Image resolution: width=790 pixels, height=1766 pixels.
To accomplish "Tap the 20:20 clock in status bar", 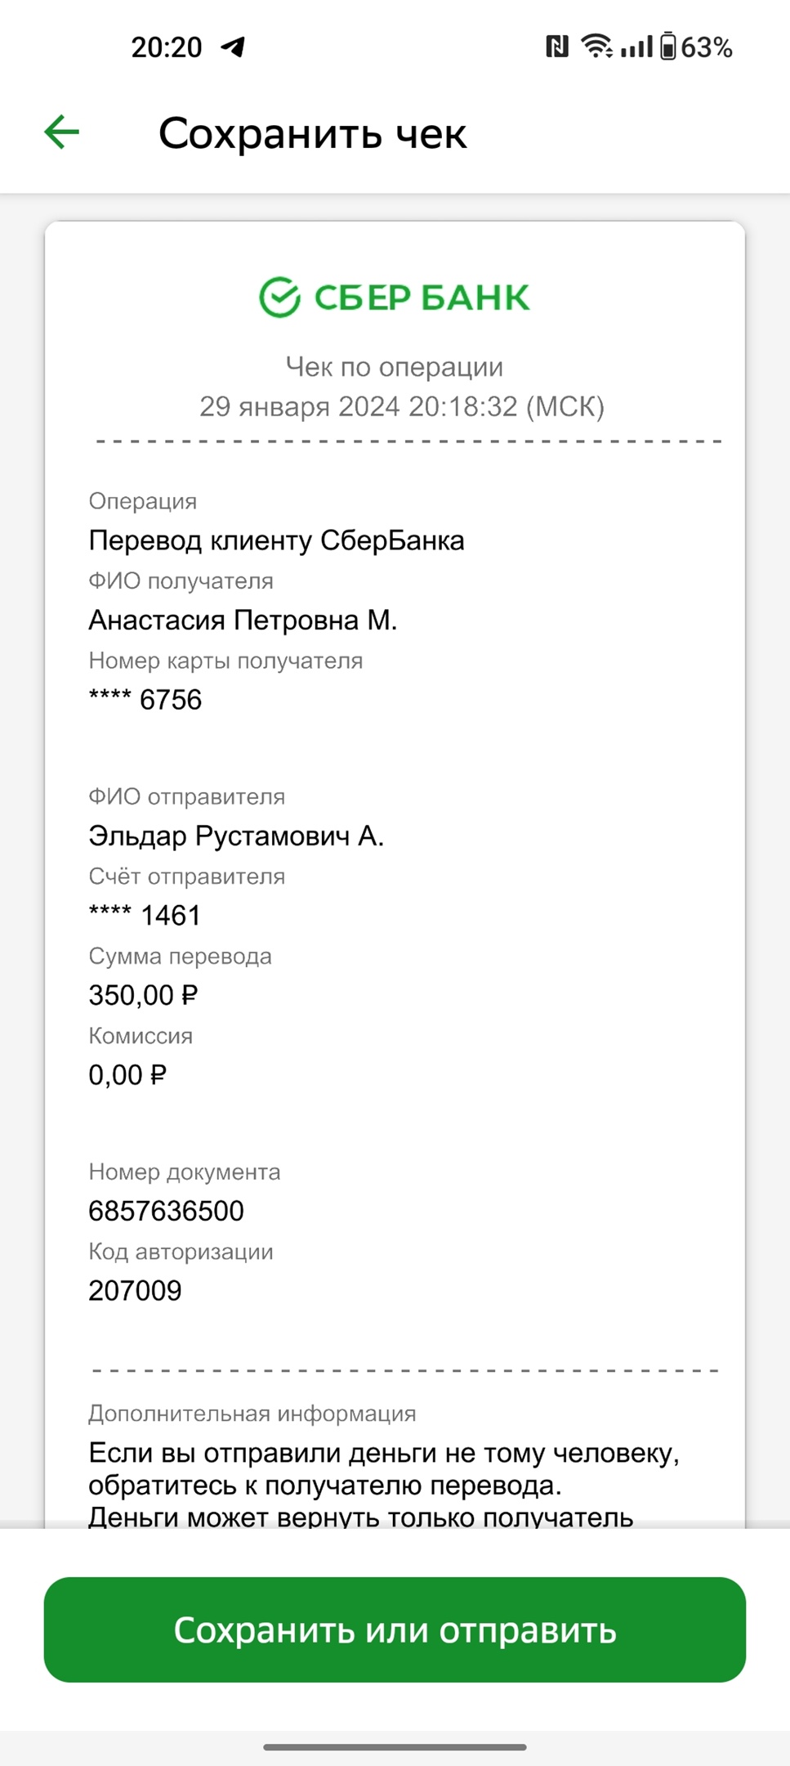I will pyautogui.click(x=167, y=47).
